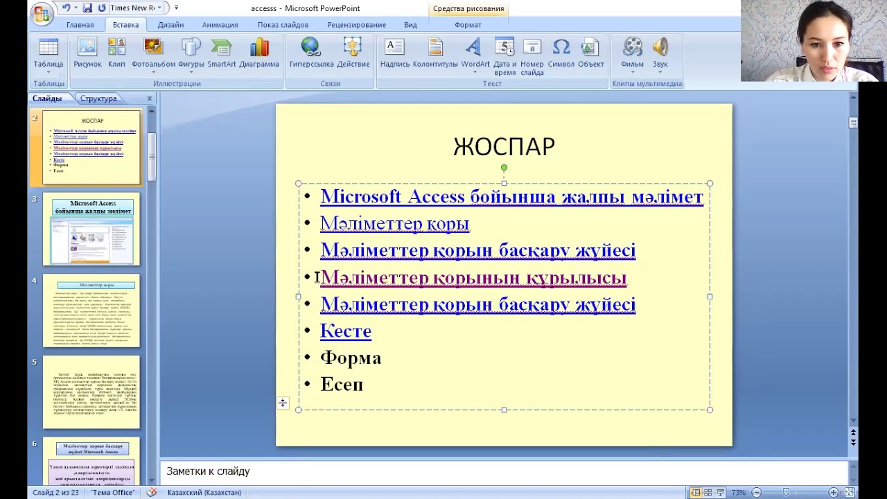The image size is (887, 499).
Task: Select slide 6 thumbnail
Action: pyautogui.click(x=91, y=462)
